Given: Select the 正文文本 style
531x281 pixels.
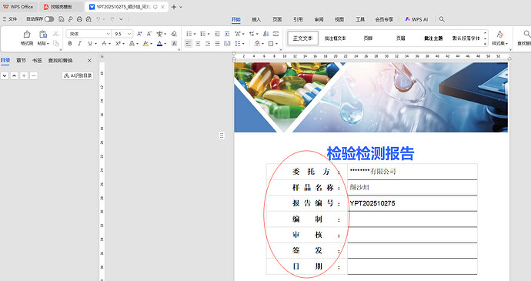Looking at the screenshot, I should pos(302,38).
